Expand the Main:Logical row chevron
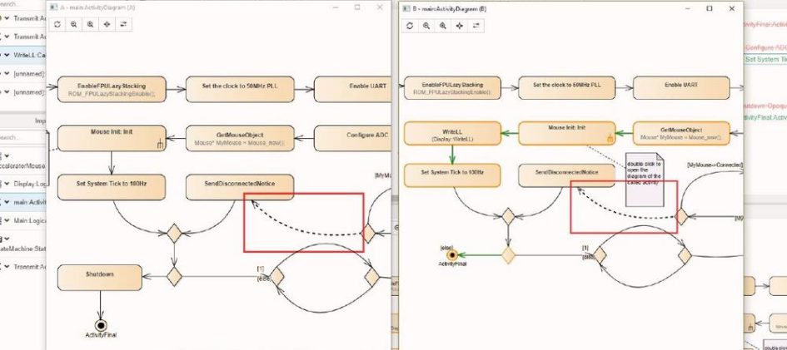The width and height of the screenshot is (787, 350). [x=7, y=220]
